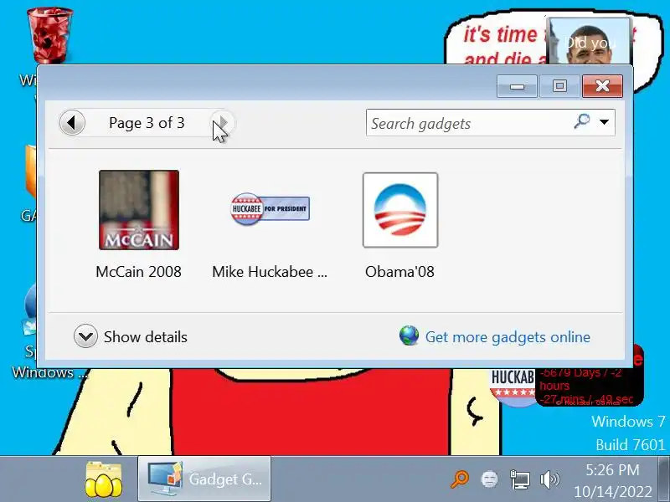Click the Show desktop strip
Image resolution: width=670 pixels, height=502 pixels.
point(664,479)
